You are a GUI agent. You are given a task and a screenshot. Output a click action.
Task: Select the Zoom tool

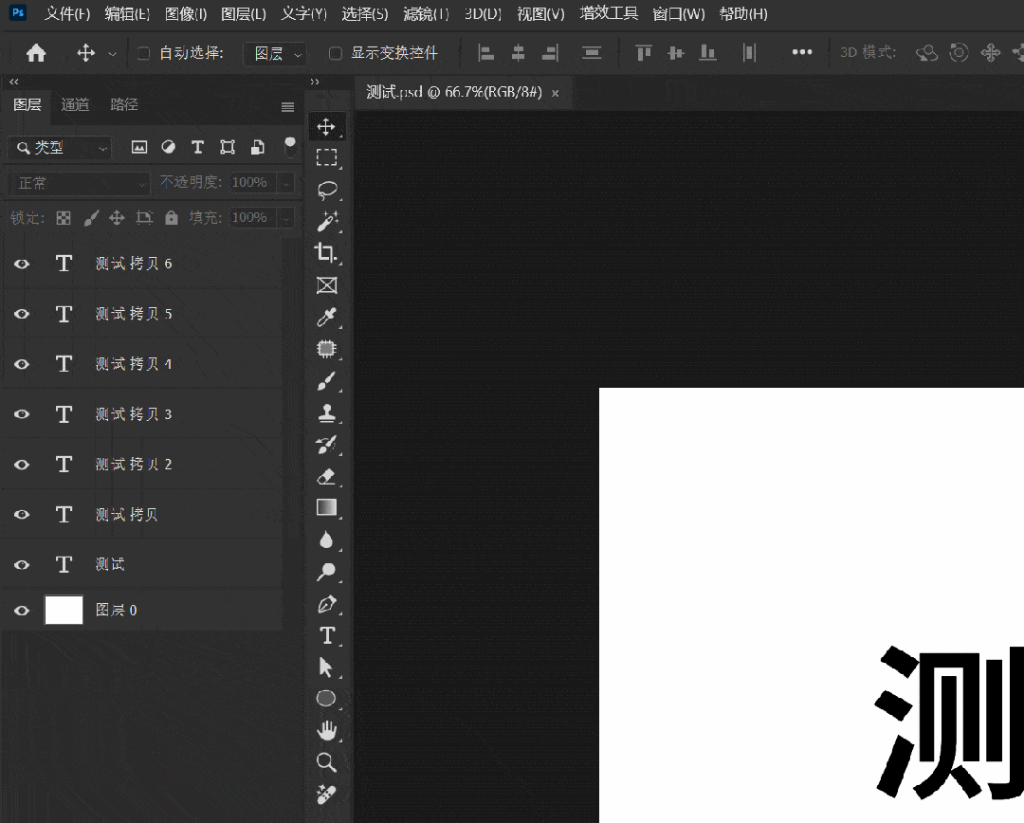(x=326, y=762)
